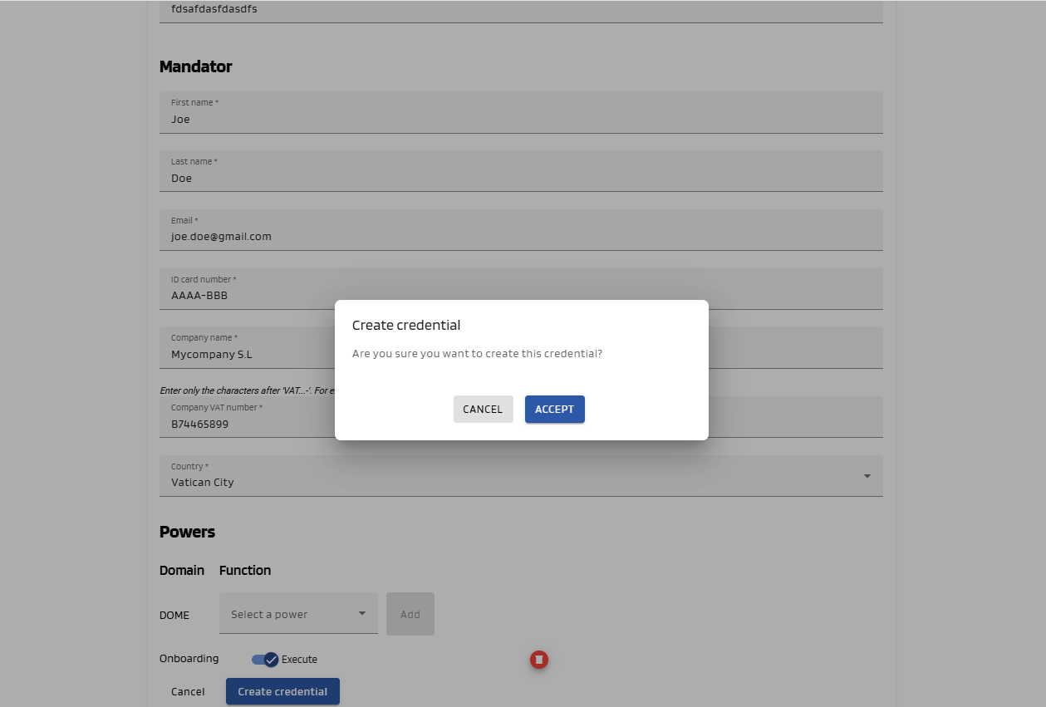Click the arrow at the Country field's right edge
The height and width of the screenshot is (707, 1046).
click(x=867, y=476)
